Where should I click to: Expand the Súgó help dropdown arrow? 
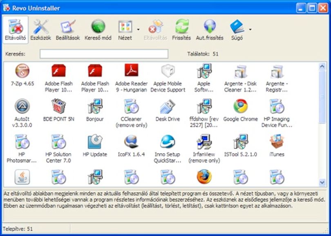(250, 29)
